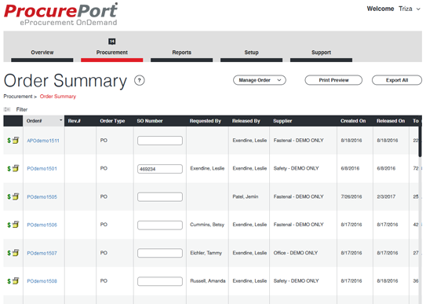
Task: Sort by the Released On column header
Action: 391,121
